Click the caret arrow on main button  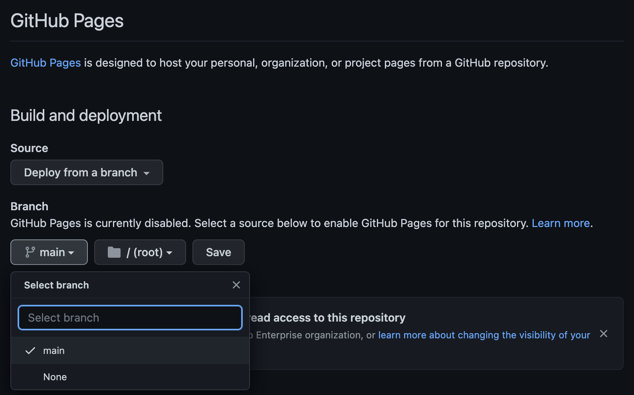(71, 253)
